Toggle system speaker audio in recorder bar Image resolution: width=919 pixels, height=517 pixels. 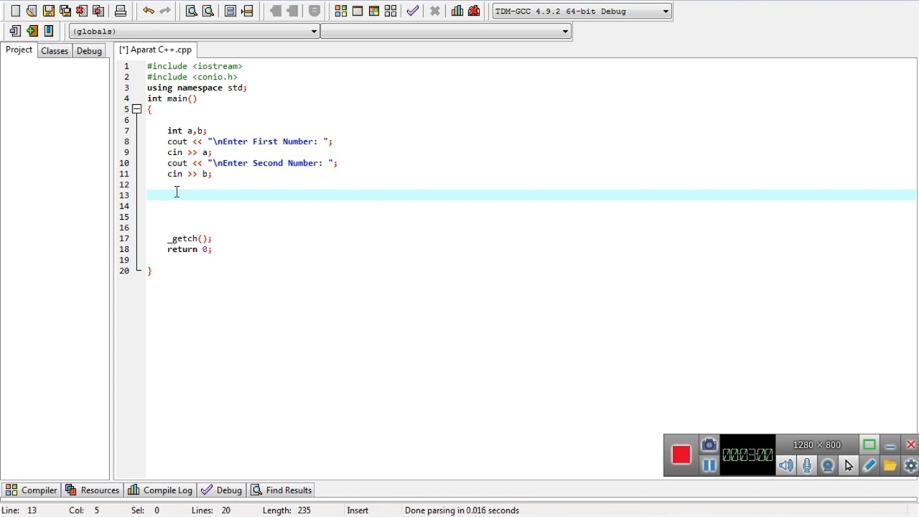point(786,466)
